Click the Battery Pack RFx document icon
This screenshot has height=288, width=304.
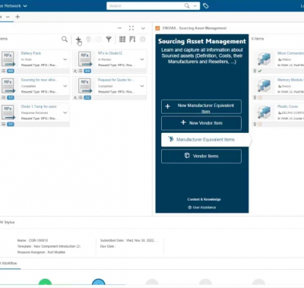[x=8, y=59]
